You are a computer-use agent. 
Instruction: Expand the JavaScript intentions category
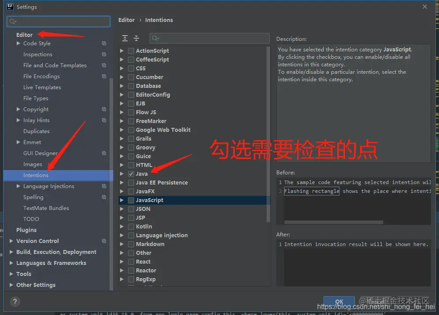point(122,200)
